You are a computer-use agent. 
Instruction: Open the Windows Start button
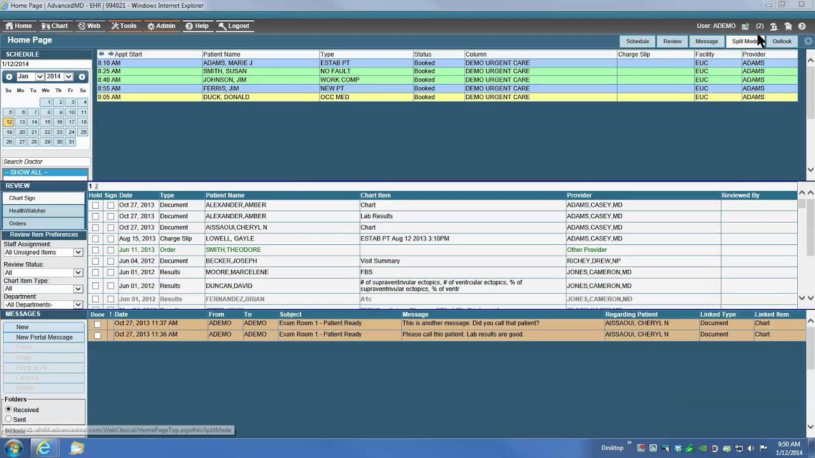coord(13,448)
